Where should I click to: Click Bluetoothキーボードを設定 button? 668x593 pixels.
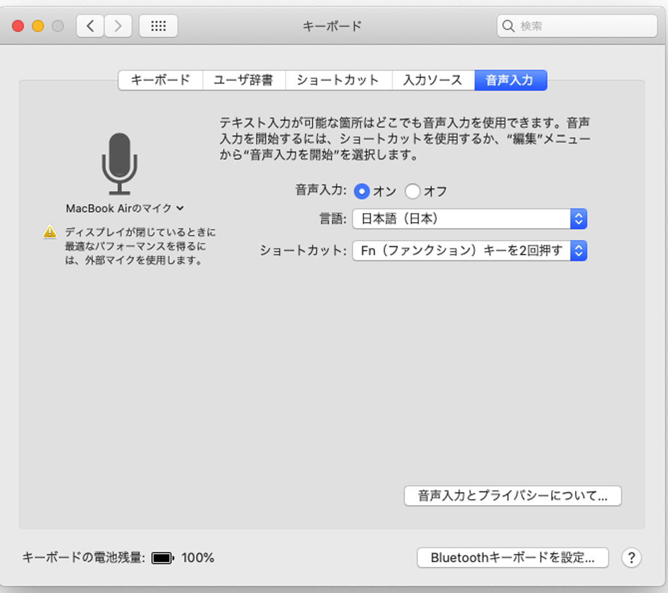[x=512, y=557]
